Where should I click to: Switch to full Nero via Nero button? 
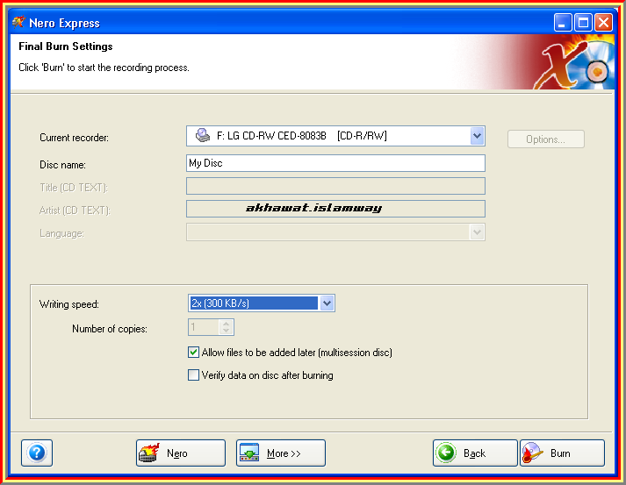[x=181, y=453]
